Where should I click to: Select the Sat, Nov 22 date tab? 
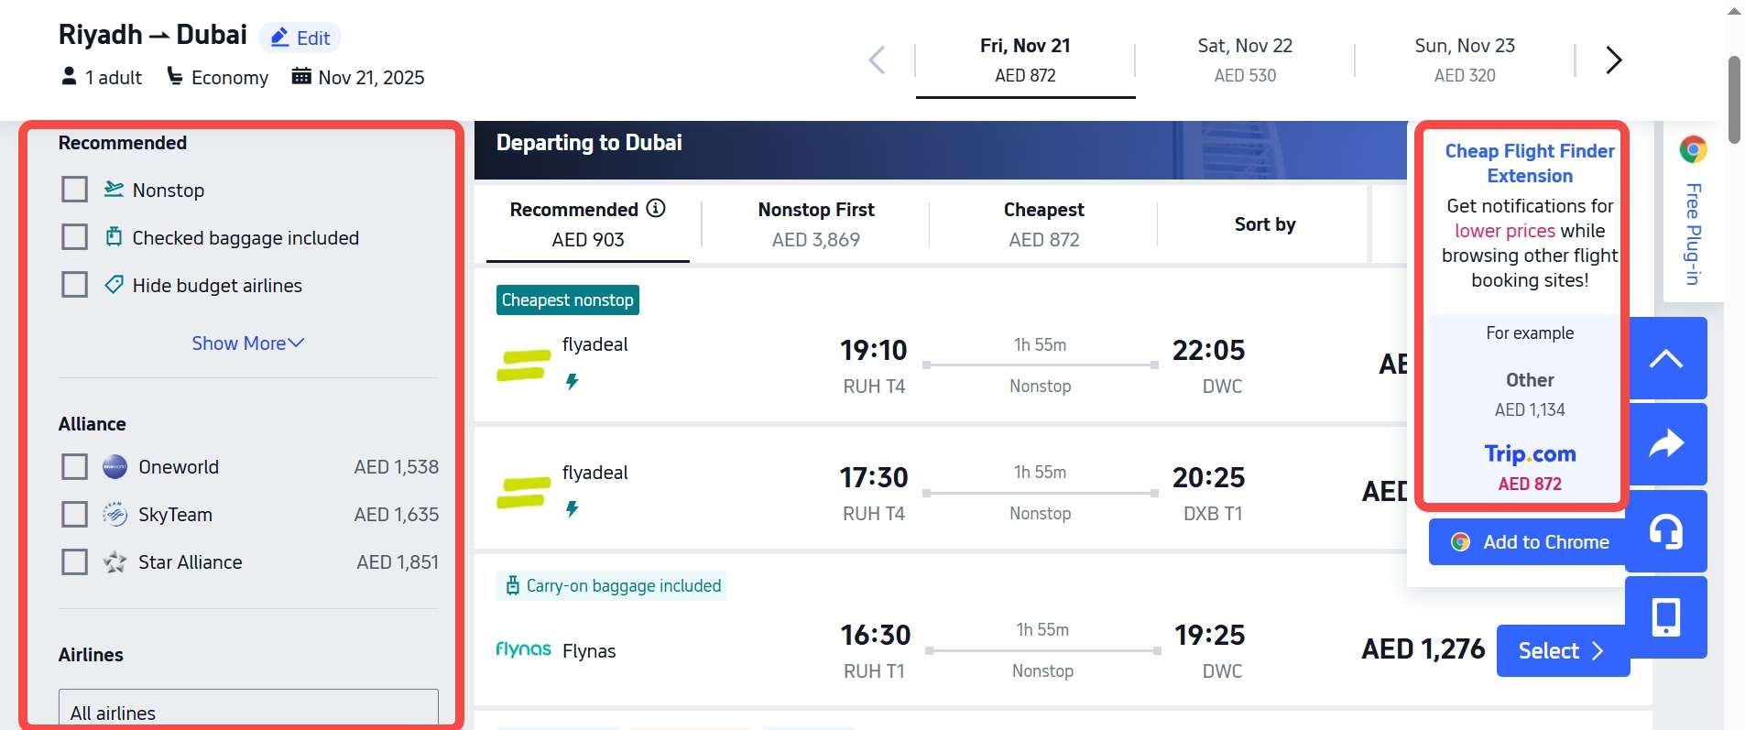1244,60
